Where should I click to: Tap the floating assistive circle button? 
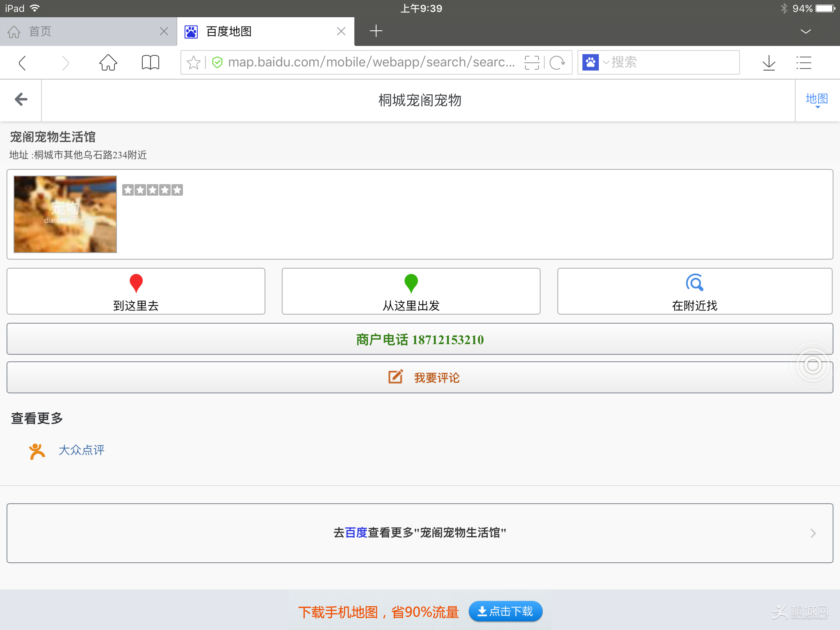click(x=813, y=365)
